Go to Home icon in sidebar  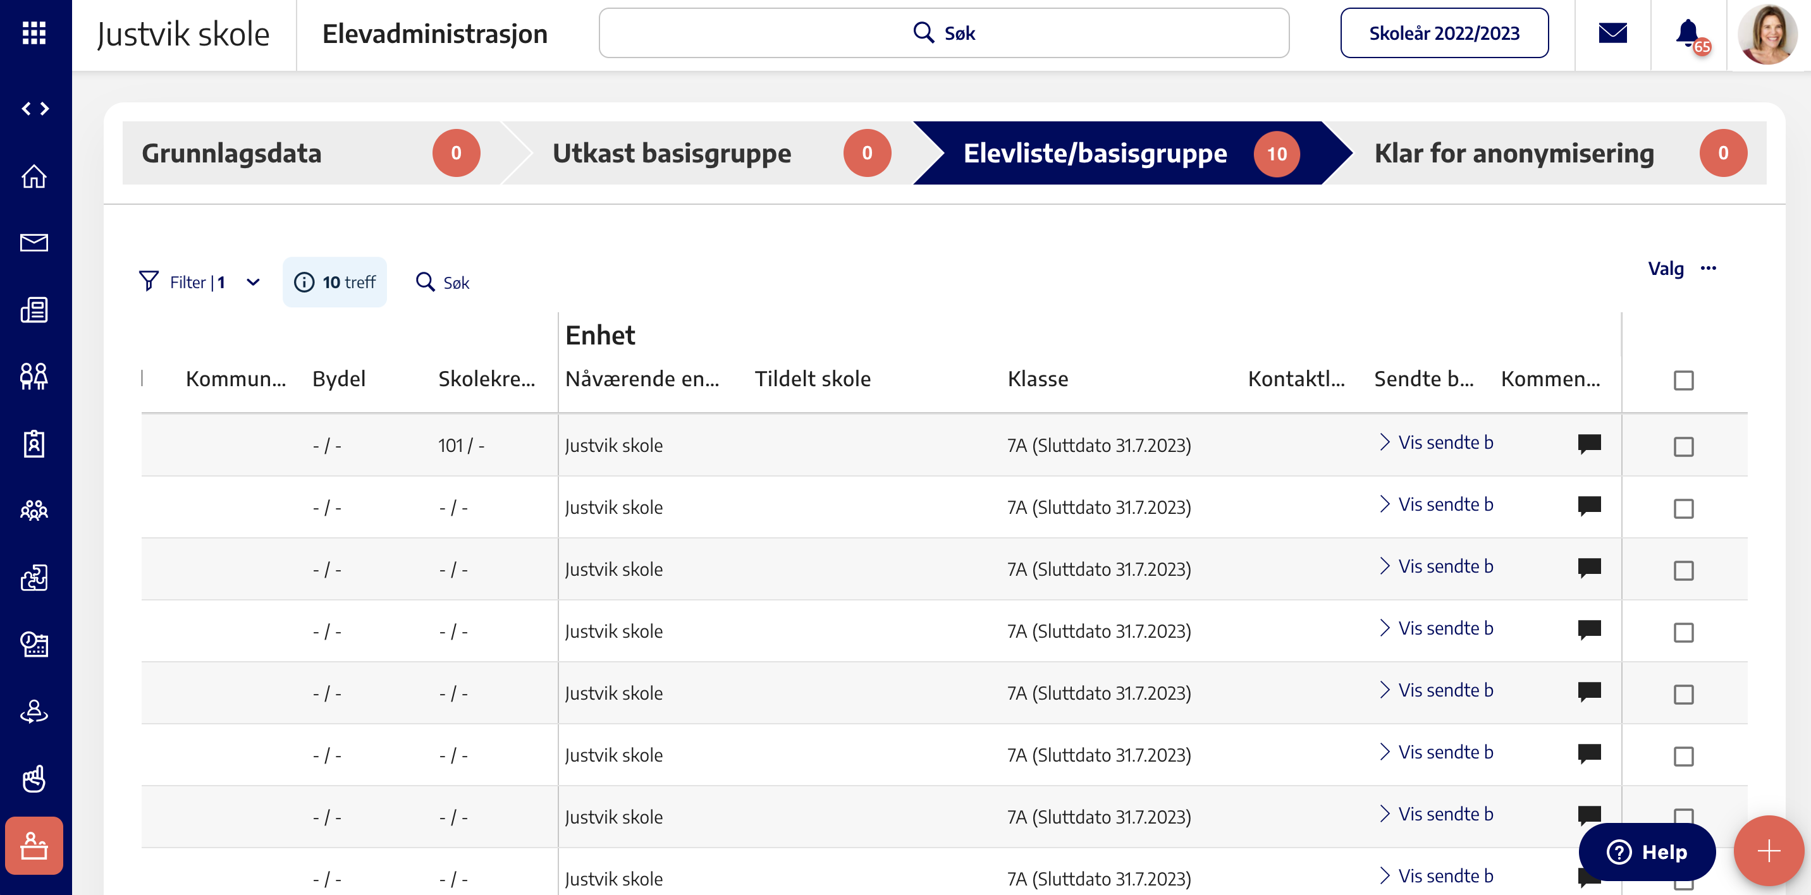click(x=34, y=176)
